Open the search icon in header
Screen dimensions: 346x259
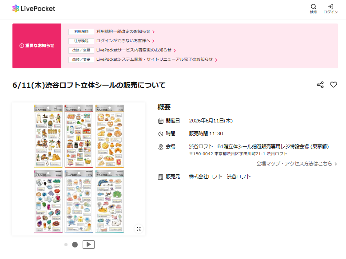coord(313,9)
